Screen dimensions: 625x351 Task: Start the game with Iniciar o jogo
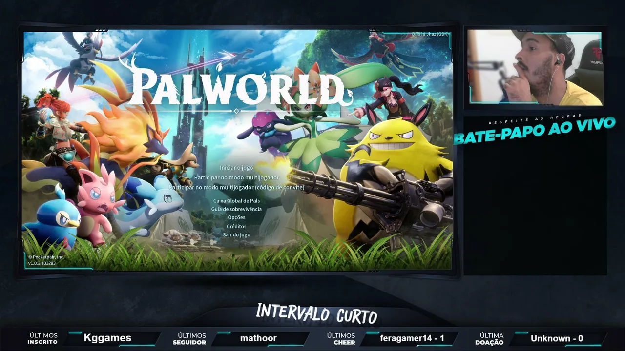tap(236, 168)
